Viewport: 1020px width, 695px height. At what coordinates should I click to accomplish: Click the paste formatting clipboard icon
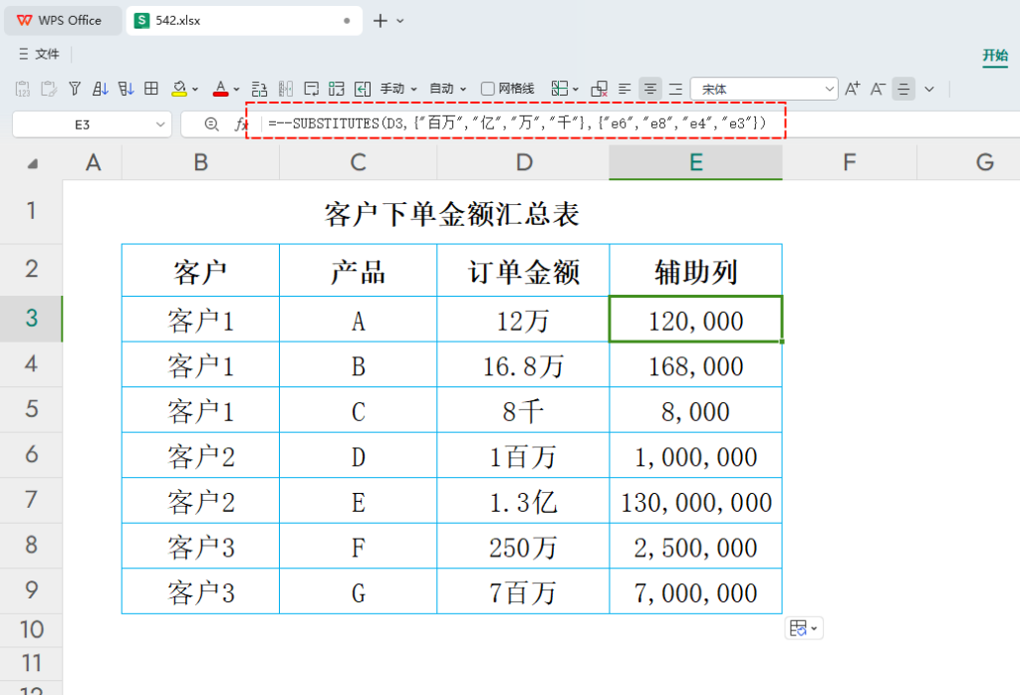coord(49,89)
